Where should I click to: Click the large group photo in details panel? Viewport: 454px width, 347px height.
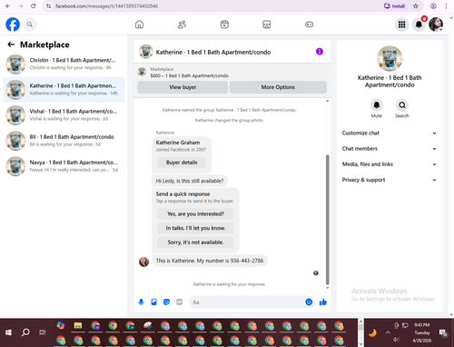point(390,58)
